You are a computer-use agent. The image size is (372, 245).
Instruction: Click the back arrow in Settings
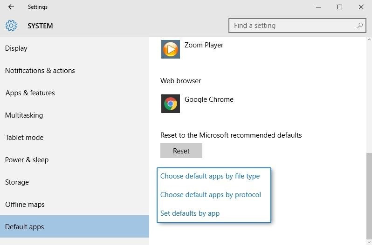tap(11, 7)
